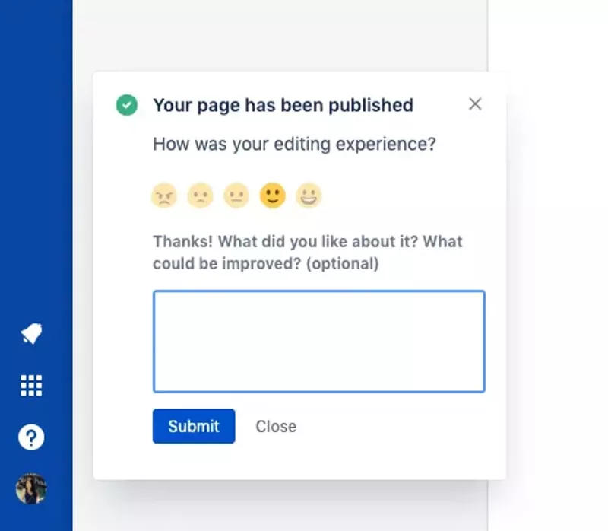Screen dimensions: 608x531
Task: Browse Atlassian apps from the sidebar
Action: [30, 386]
